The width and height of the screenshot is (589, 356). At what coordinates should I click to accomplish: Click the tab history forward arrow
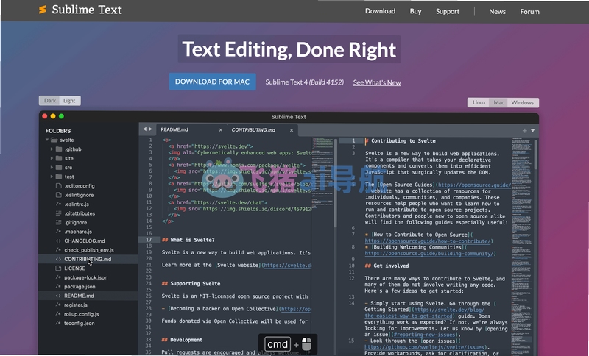150,129
